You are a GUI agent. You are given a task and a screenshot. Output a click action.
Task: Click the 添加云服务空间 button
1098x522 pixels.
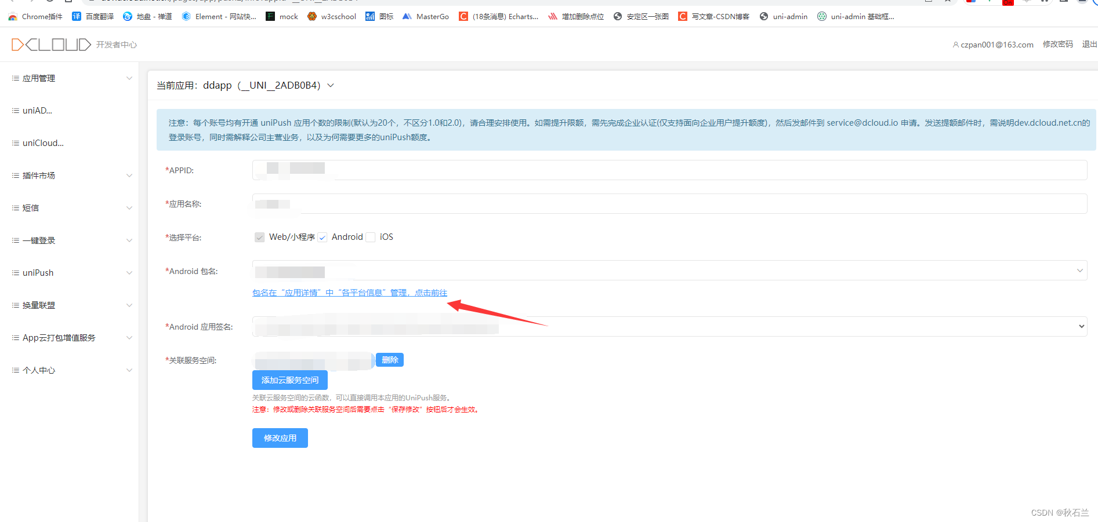290,380
